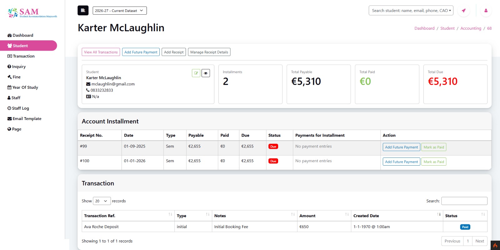
Task: Go to Dashboard in the sidebar
Action: [x=20, y=35]
